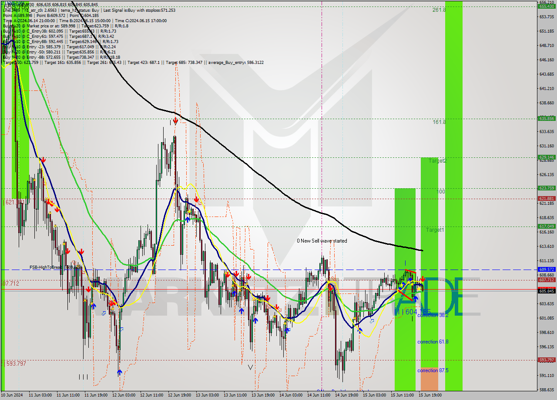Click the '0 New Sell wave started' annotation
The height and width of the screenshot is (400, 557).
click(322, 240)
